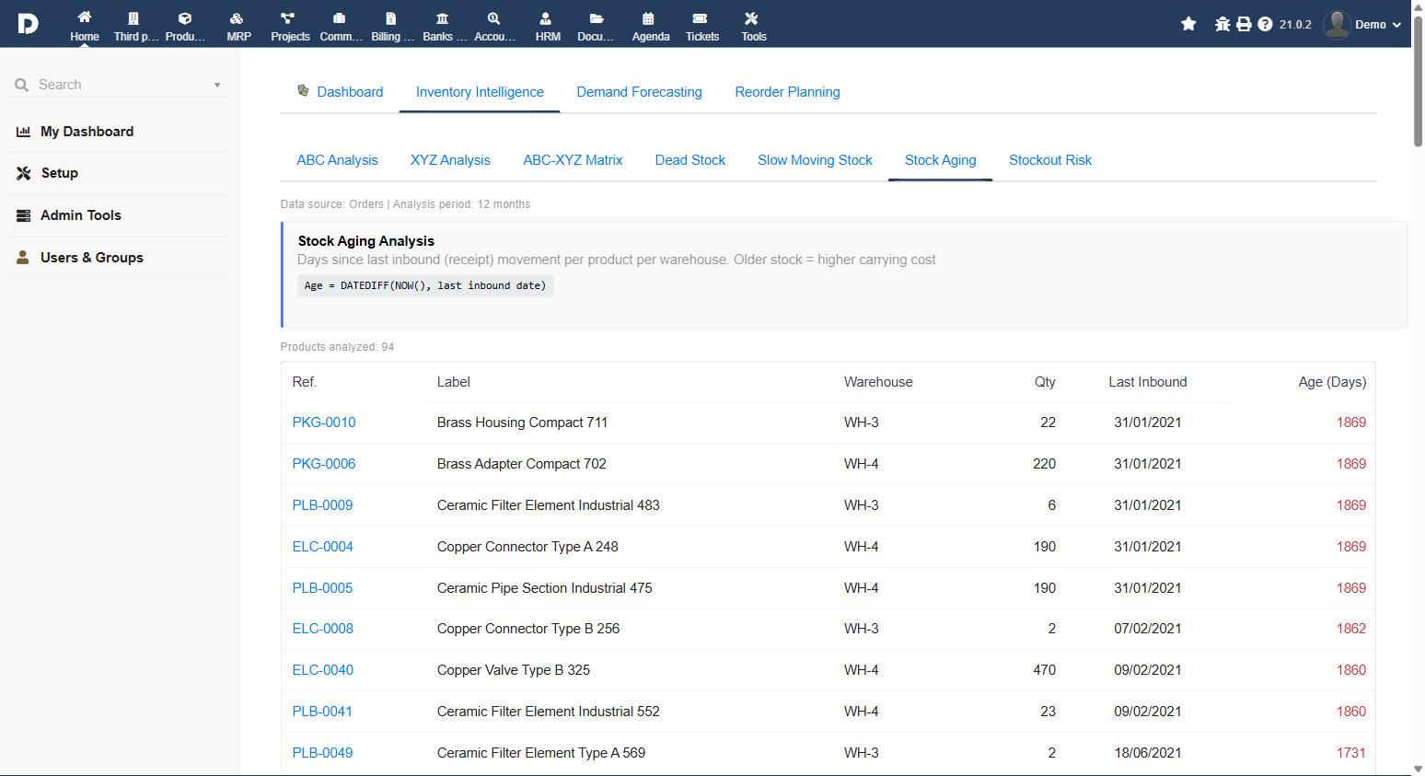Open product link ELC-0040
1425x776 pixels.
click(x=323, y=670)
